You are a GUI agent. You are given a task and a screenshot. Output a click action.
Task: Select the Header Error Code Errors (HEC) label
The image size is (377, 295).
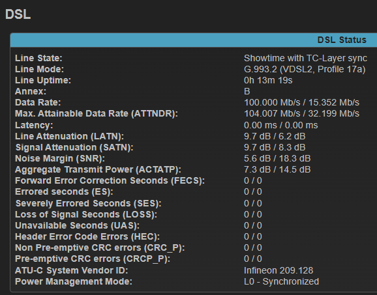point(87,236)
